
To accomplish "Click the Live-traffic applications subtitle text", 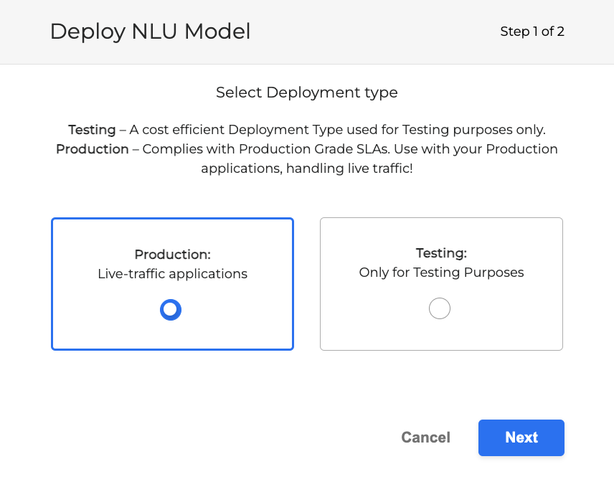I will coord(172,273).
